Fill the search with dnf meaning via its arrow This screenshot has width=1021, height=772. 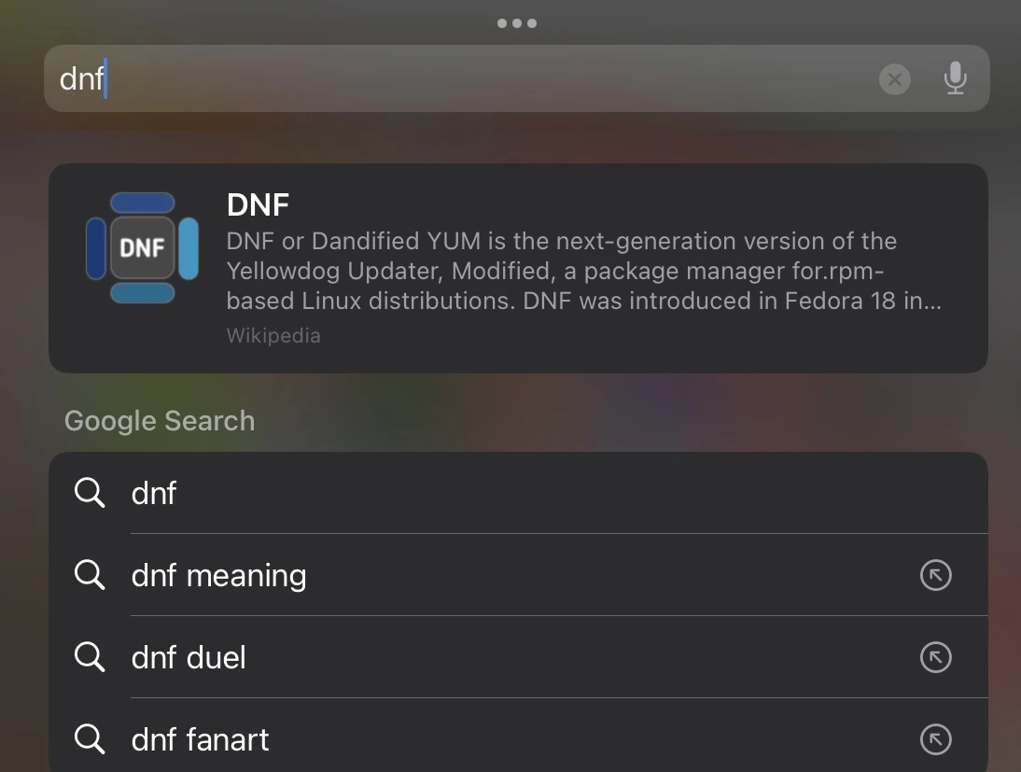pyautogui.click(x=935, y=576)
